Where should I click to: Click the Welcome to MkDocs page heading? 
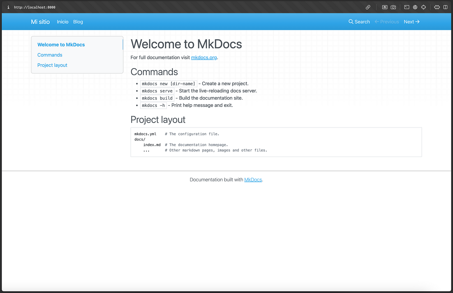click(186, 44)
